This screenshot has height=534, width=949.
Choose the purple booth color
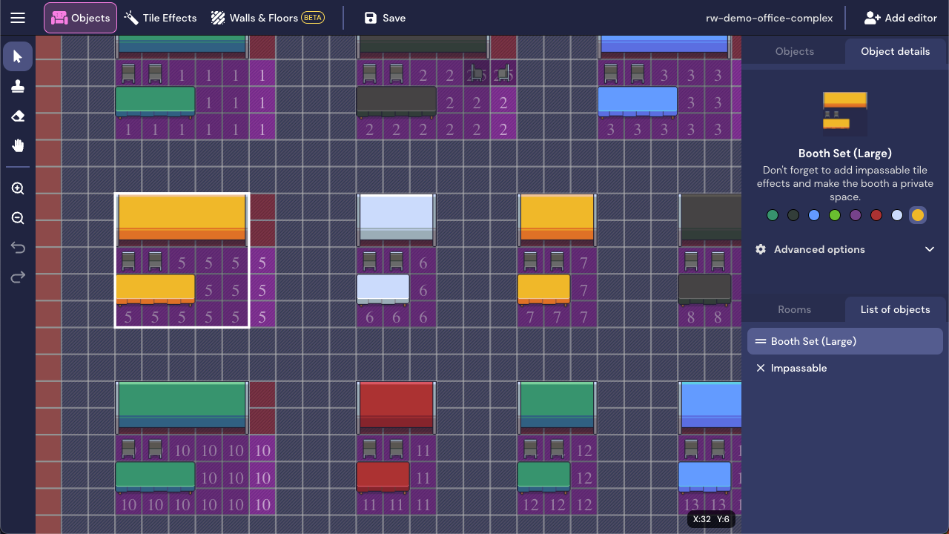856,215
